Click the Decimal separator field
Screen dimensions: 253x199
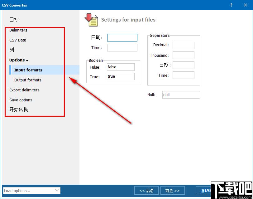tap(183, 46)
